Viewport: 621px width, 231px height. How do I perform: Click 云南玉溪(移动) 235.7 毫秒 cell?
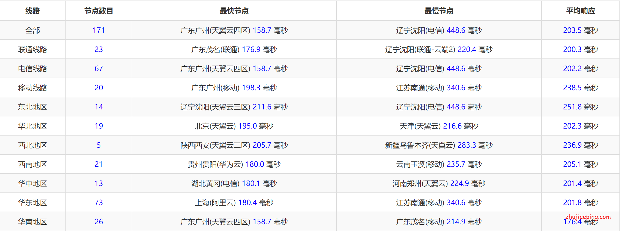[439, 164]
